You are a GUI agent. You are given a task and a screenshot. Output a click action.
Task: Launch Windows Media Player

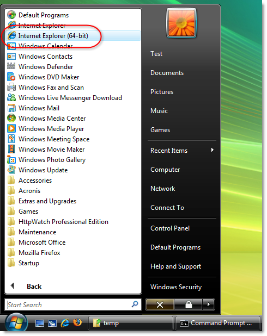coord(73,129)
